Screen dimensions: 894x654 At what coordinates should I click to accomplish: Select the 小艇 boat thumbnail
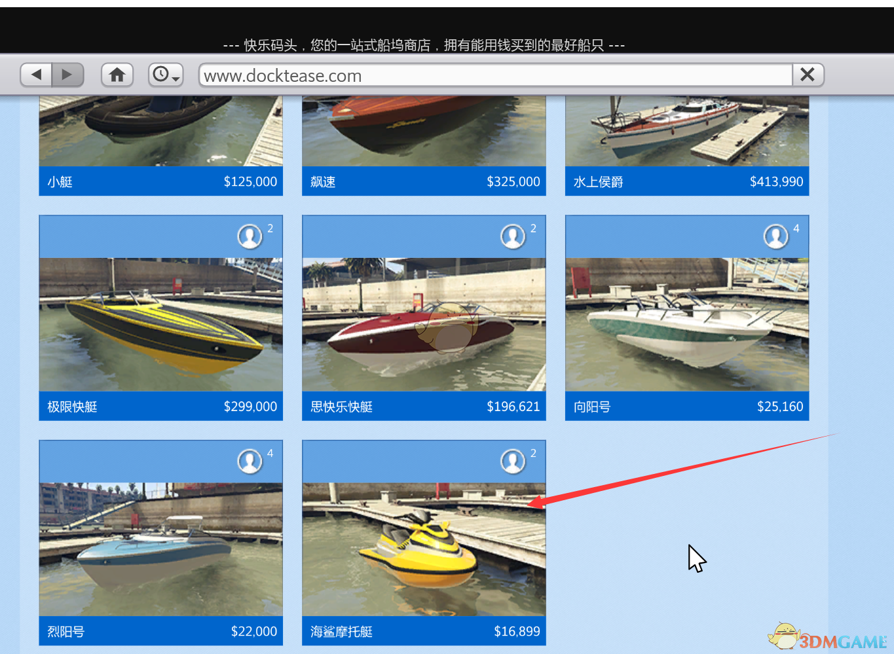pyautogui.click(x=161, y=131)
